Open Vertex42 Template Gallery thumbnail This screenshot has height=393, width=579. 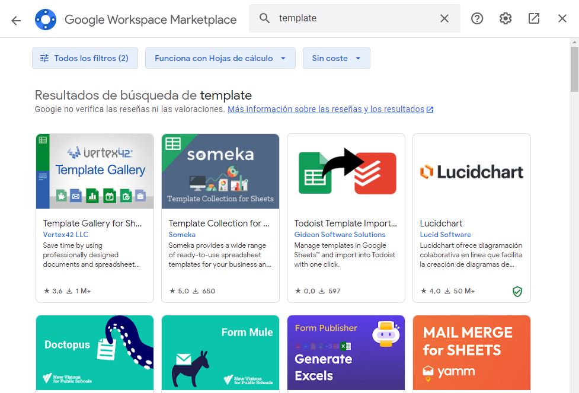(x=95, y=171)
